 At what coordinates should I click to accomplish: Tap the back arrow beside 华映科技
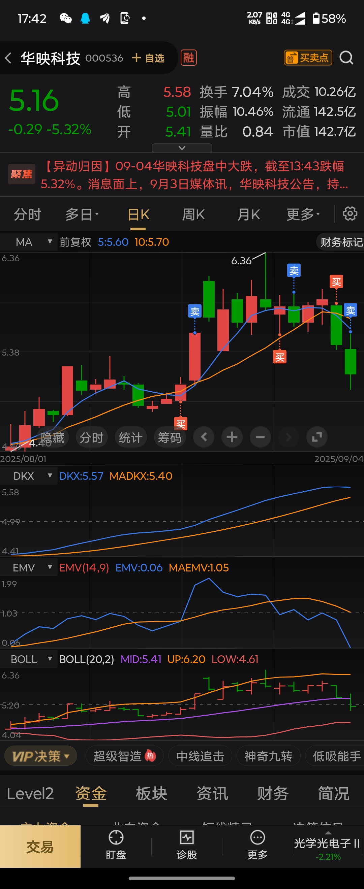8,58
